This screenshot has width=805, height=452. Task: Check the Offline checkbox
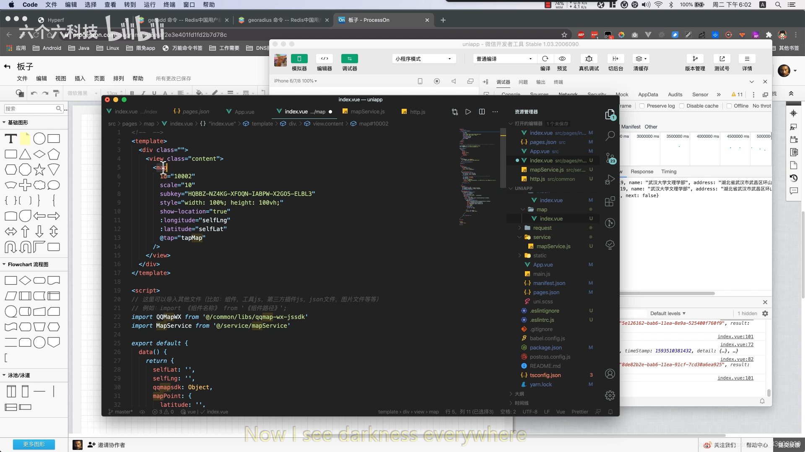729,106
